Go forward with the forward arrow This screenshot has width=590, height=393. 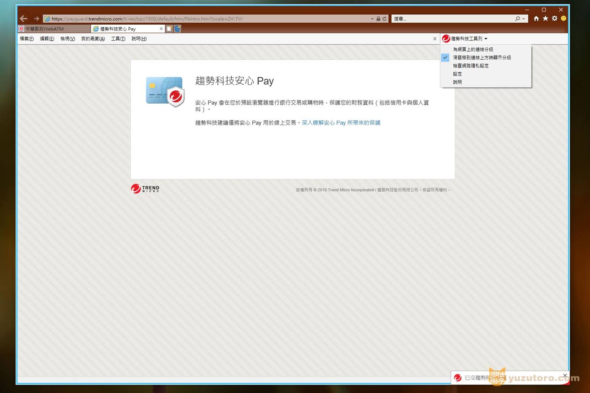tap(37, 19)
